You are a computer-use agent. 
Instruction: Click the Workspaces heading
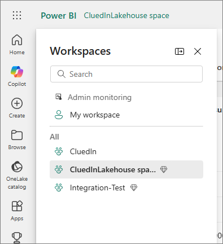[80, 51]
